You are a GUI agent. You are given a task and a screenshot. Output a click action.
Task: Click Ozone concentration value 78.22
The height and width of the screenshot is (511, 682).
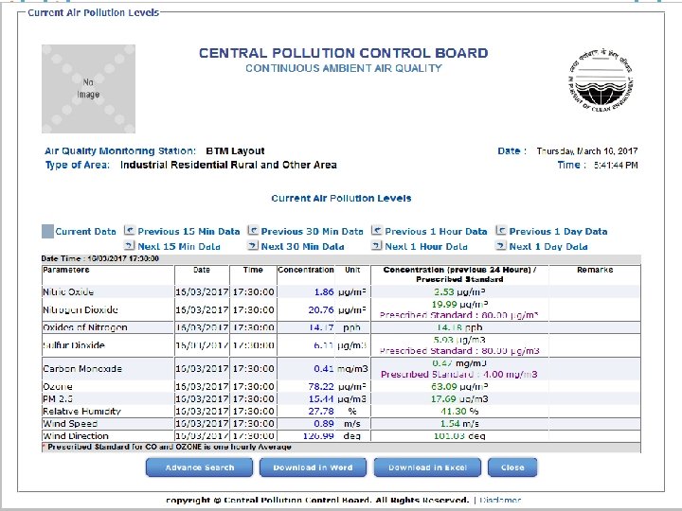[x=321, y=387]
